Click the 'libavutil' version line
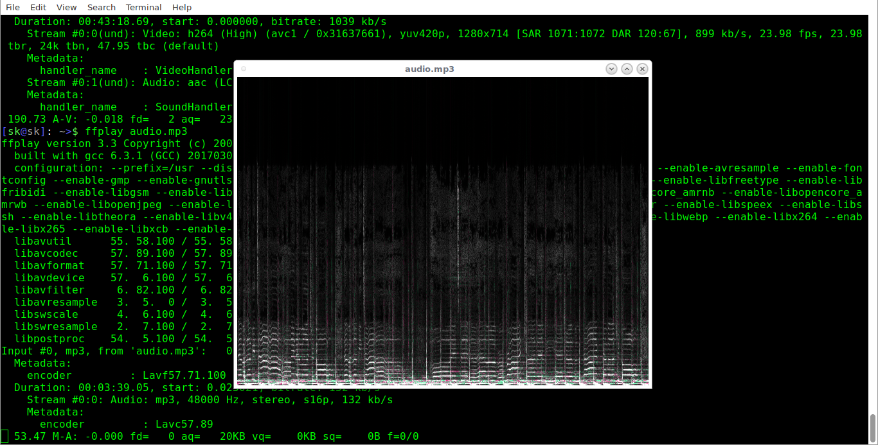Screen dimensions: 878x445 pyautogui.click(x=123, y=241)
